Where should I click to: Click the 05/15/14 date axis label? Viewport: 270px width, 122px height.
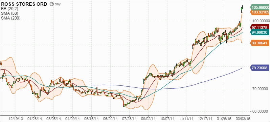coord(91,118)
